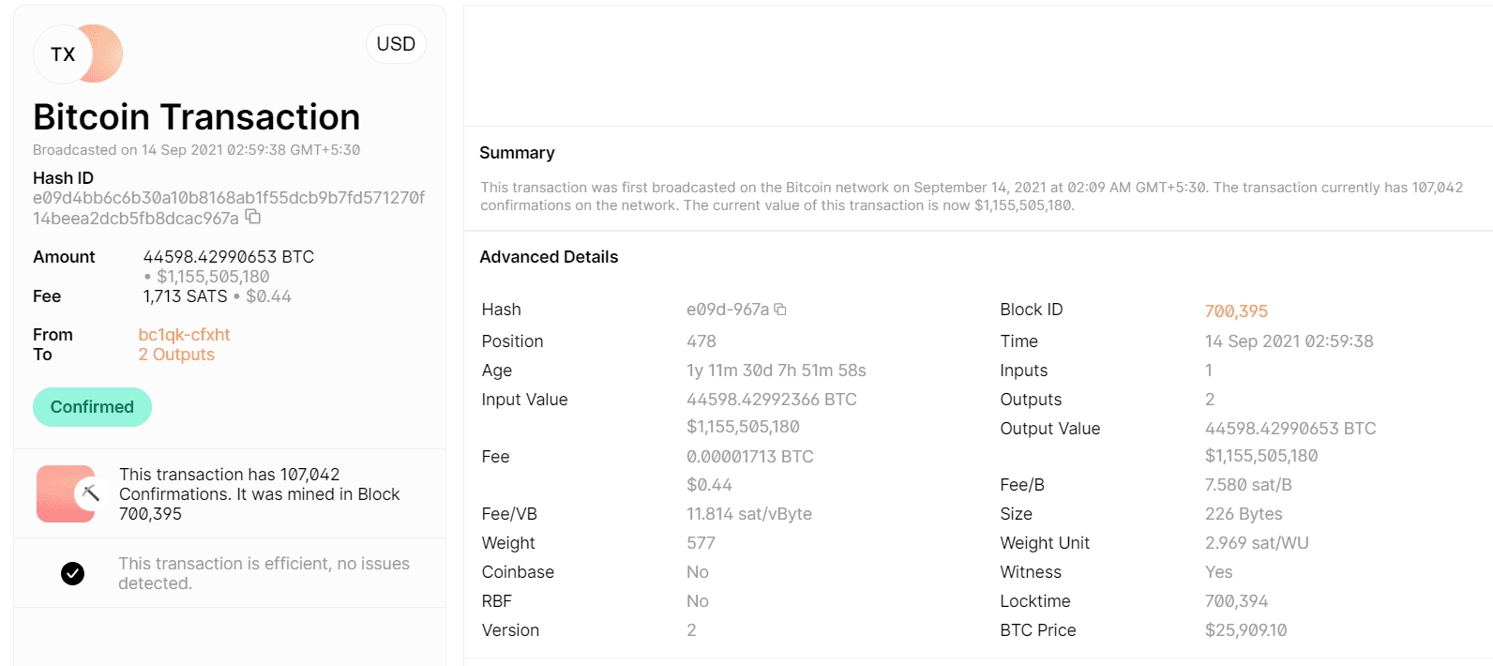Screen dimensions: 1493x666
Task: View the 2 Outputs link
Action: pyautogui.click(x=177, y=355)
